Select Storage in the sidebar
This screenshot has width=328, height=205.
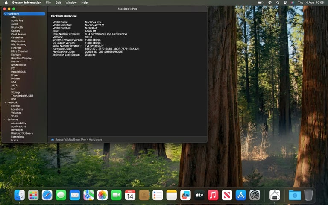click(x=16, y=92)
